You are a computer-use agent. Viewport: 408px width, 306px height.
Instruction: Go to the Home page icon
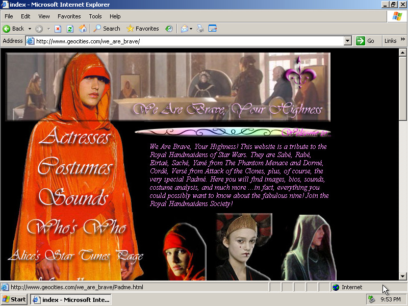[82, 29]
